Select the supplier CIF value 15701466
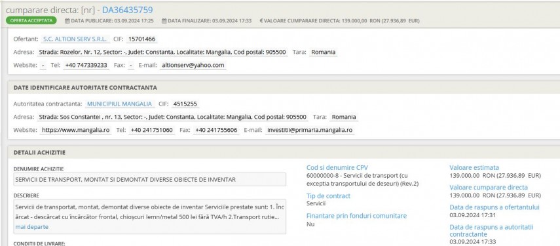The image size is (560, 246). coord(141,39)
